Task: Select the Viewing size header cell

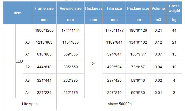Action: click(x=70, y=9)
